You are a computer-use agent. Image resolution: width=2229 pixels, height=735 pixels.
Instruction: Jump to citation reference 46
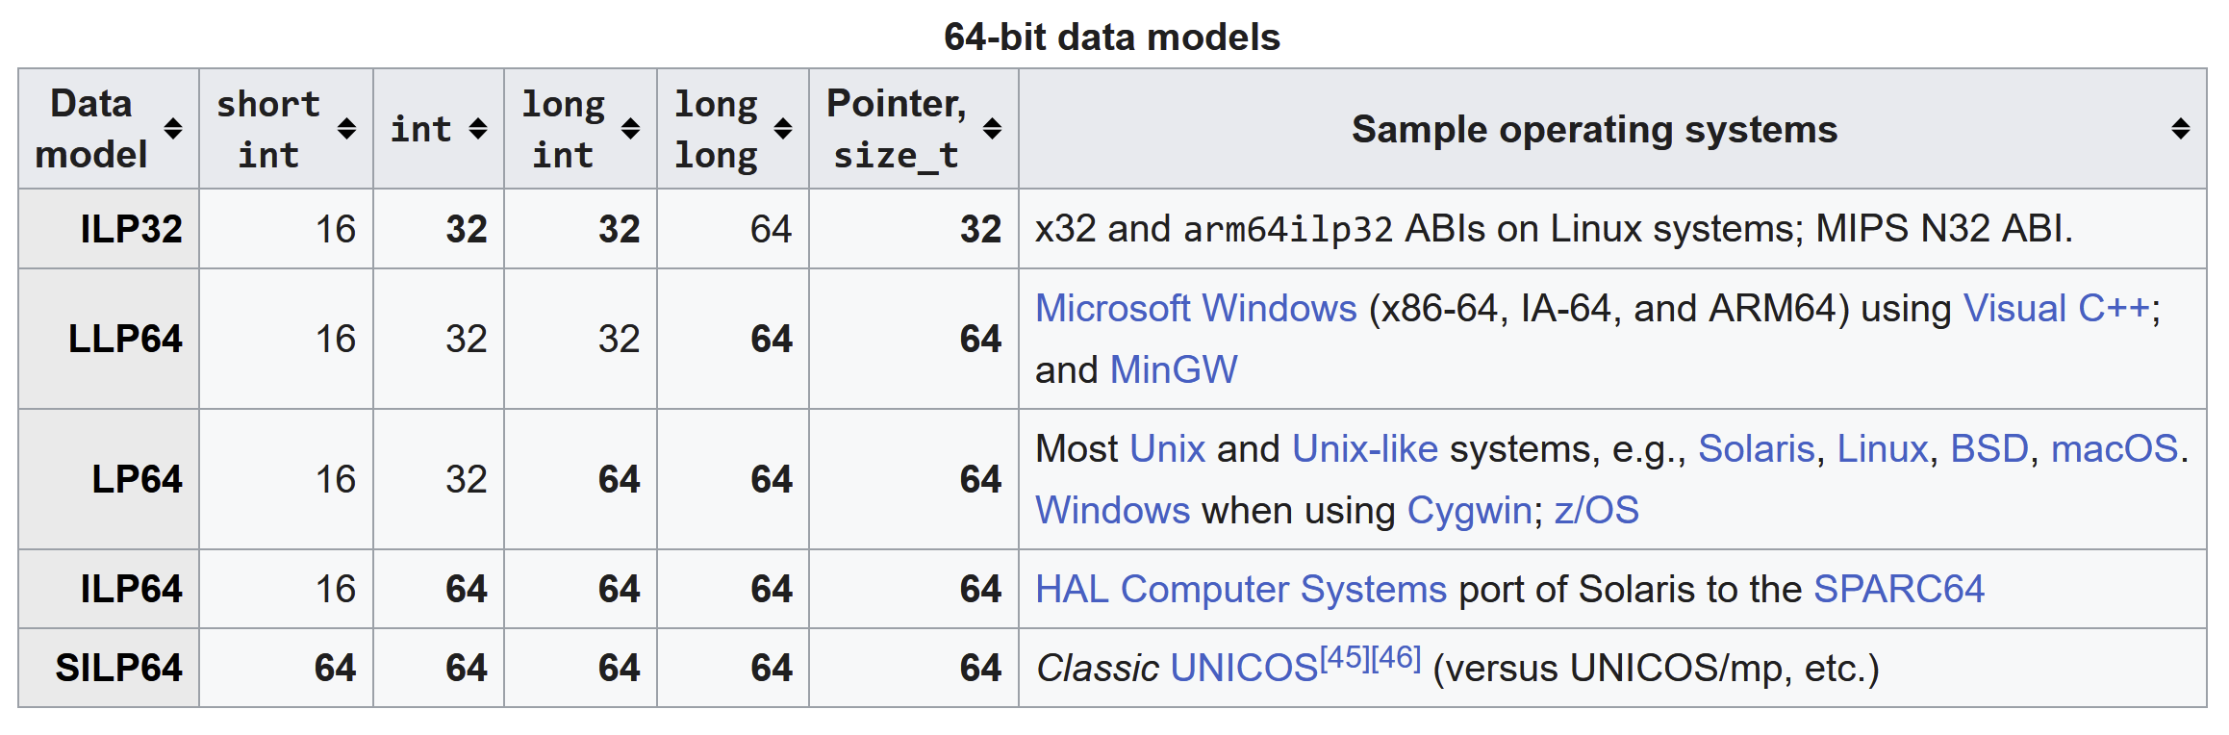1396,658
